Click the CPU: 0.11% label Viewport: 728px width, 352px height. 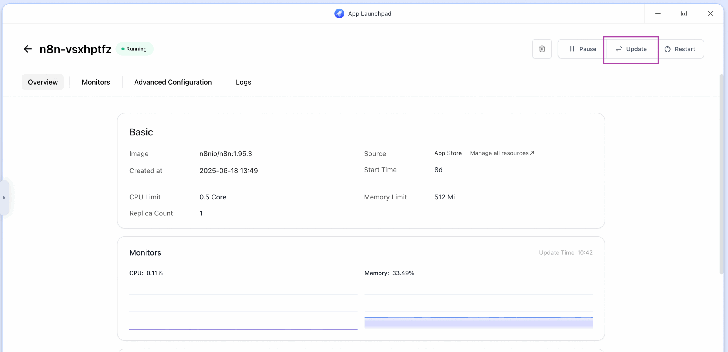point(146,273)
